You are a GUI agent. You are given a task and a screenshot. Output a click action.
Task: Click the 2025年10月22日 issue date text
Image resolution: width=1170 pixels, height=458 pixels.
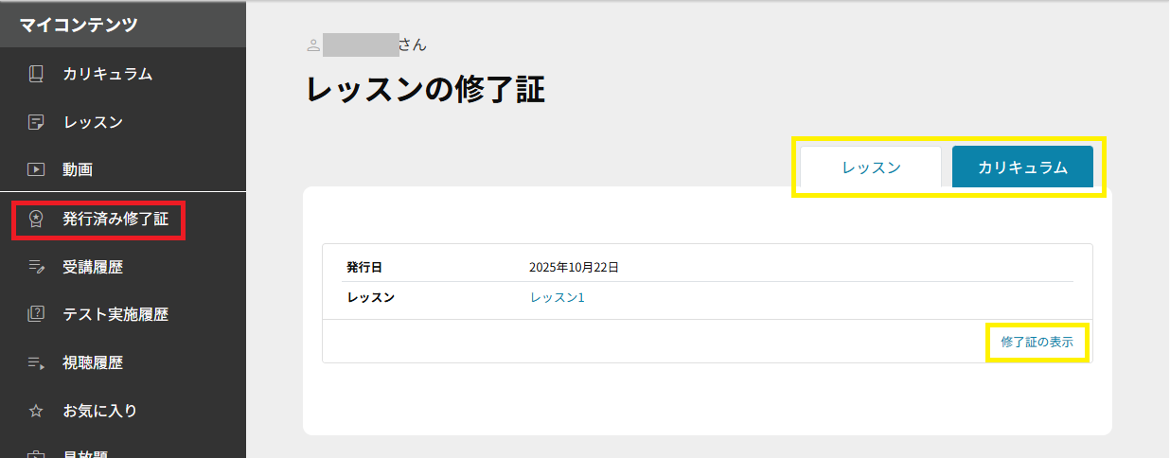coord(574,268)
